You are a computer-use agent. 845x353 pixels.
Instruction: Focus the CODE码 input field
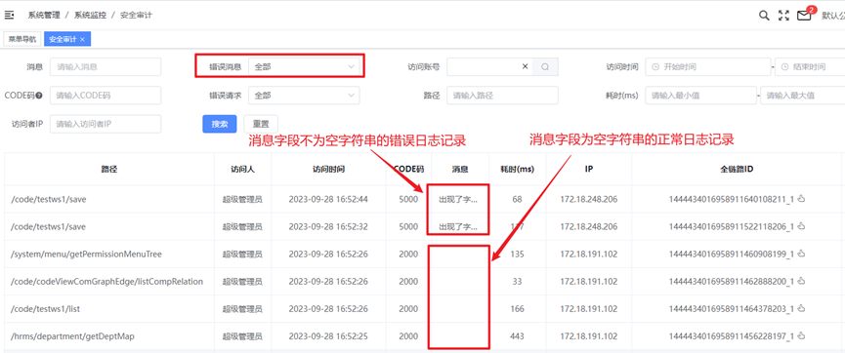[106, 96]
